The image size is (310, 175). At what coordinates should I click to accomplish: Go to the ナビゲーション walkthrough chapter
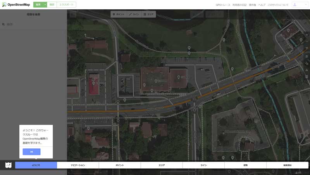(x=78, y=165)
